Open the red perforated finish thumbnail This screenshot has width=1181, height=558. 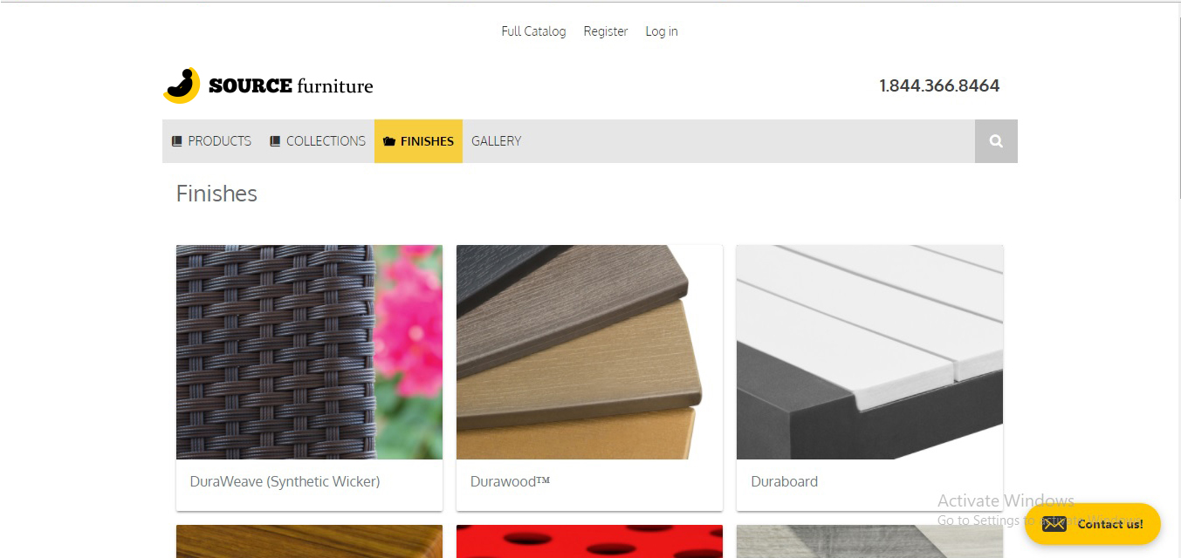coord(589,541)
